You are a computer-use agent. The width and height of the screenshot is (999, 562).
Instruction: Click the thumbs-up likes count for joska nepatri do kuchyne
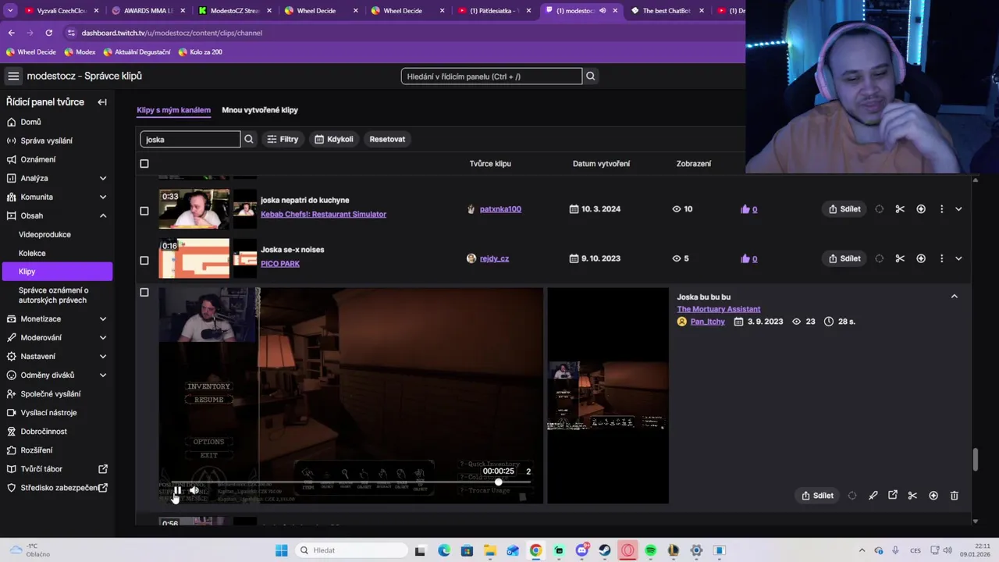[749, 209]
